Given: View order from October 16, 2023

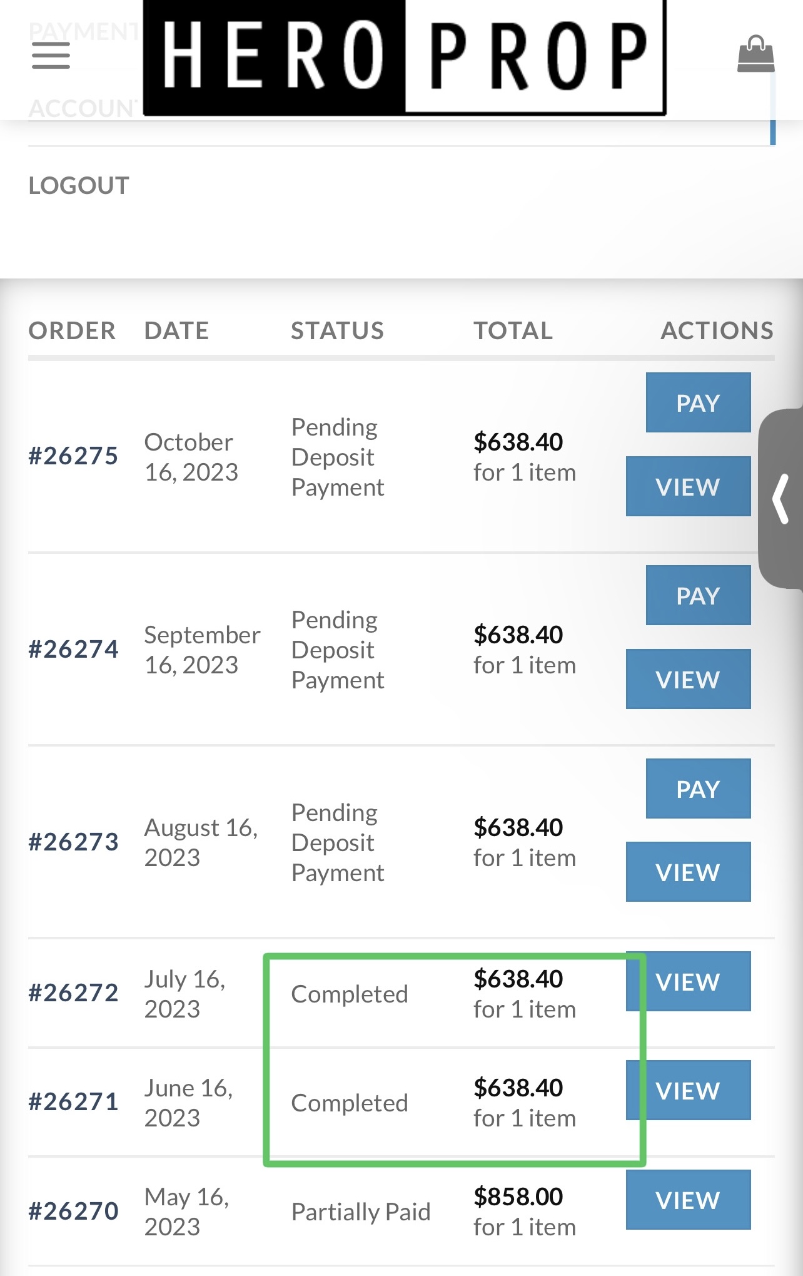Looking at the screenshot, I should [688, 486].
